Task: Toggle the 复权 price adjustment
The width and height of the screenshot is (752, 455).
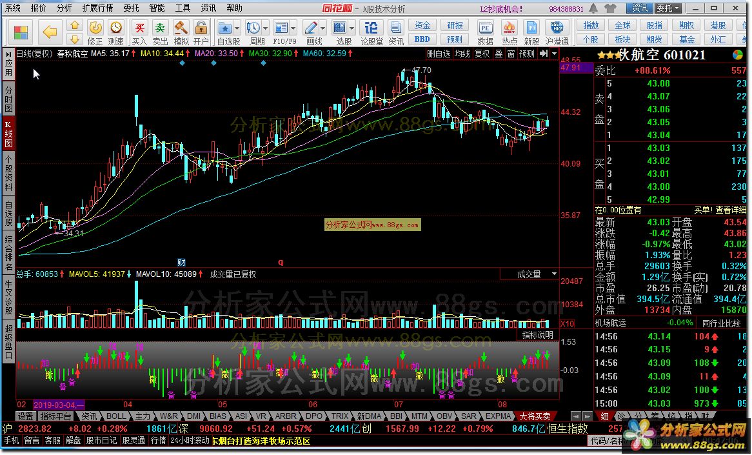Action: click(482, 54)
